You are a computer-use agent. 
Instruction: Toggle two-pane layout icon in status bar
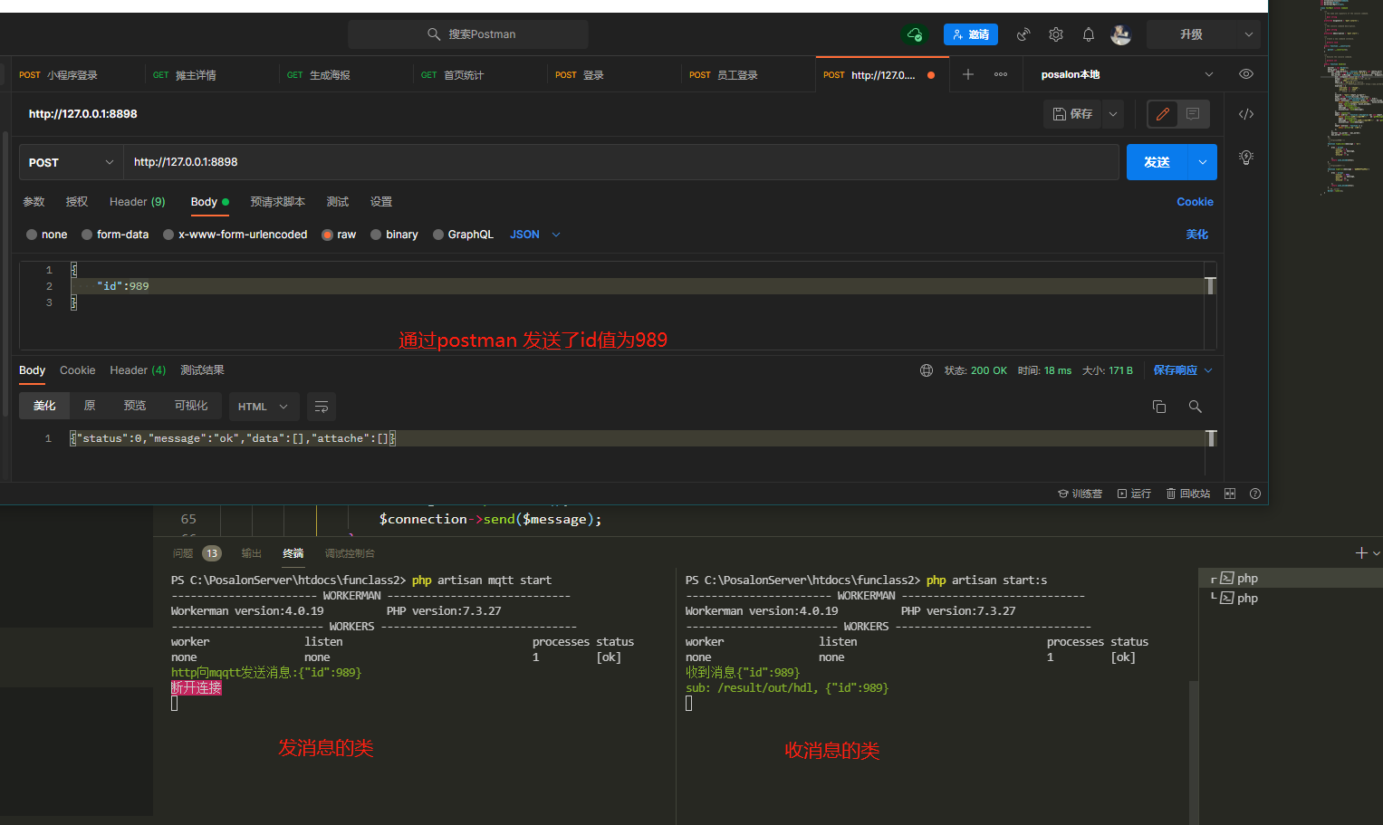click(1230, 494)
